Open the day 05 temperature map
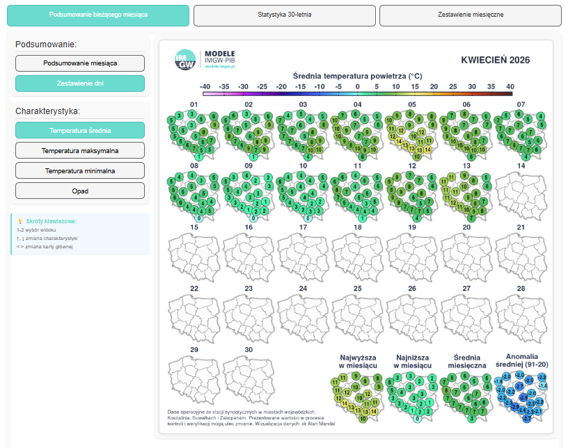Image resolution: width=575 pixels, height=448 pixels. pos(411,134)
